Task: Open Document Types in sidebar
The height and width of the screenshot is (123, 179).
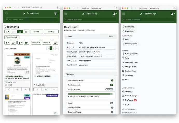Action: click(130, 62)
